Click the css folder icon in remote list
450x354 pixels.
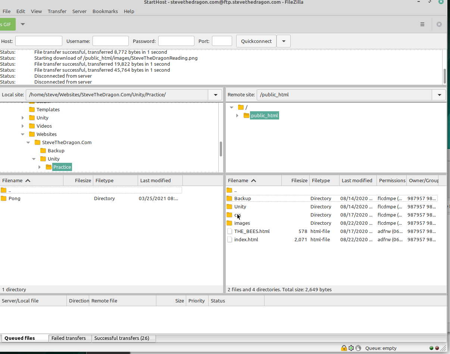point(229,215)
